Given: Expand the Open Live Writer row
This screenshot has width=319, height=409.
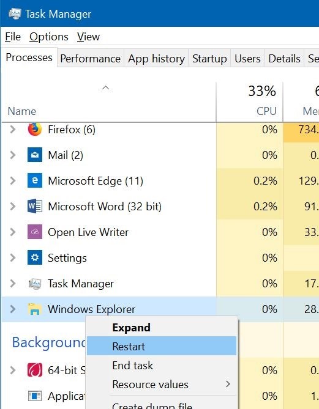Looking at the screenshot, I should click(12, 232).
